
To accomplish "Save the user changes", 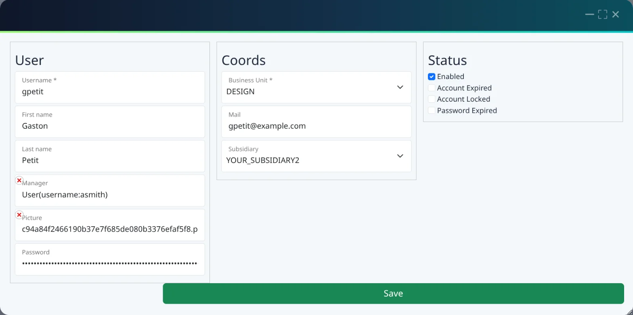I will (x=393, y=294).
